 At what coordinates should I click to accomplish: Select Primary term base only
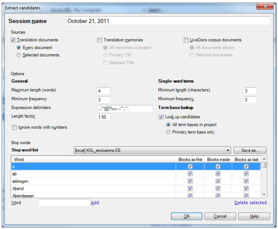pos(168,132)
